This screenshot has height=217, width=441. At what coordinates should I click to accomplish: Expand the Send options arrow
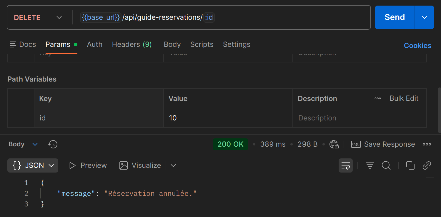425,17
